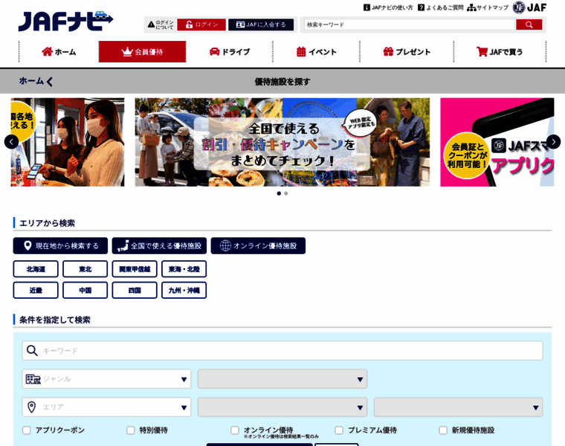Choose the 東海・北陸 area button
This screenshot has height=446, width=565.
tap(184, 269)
